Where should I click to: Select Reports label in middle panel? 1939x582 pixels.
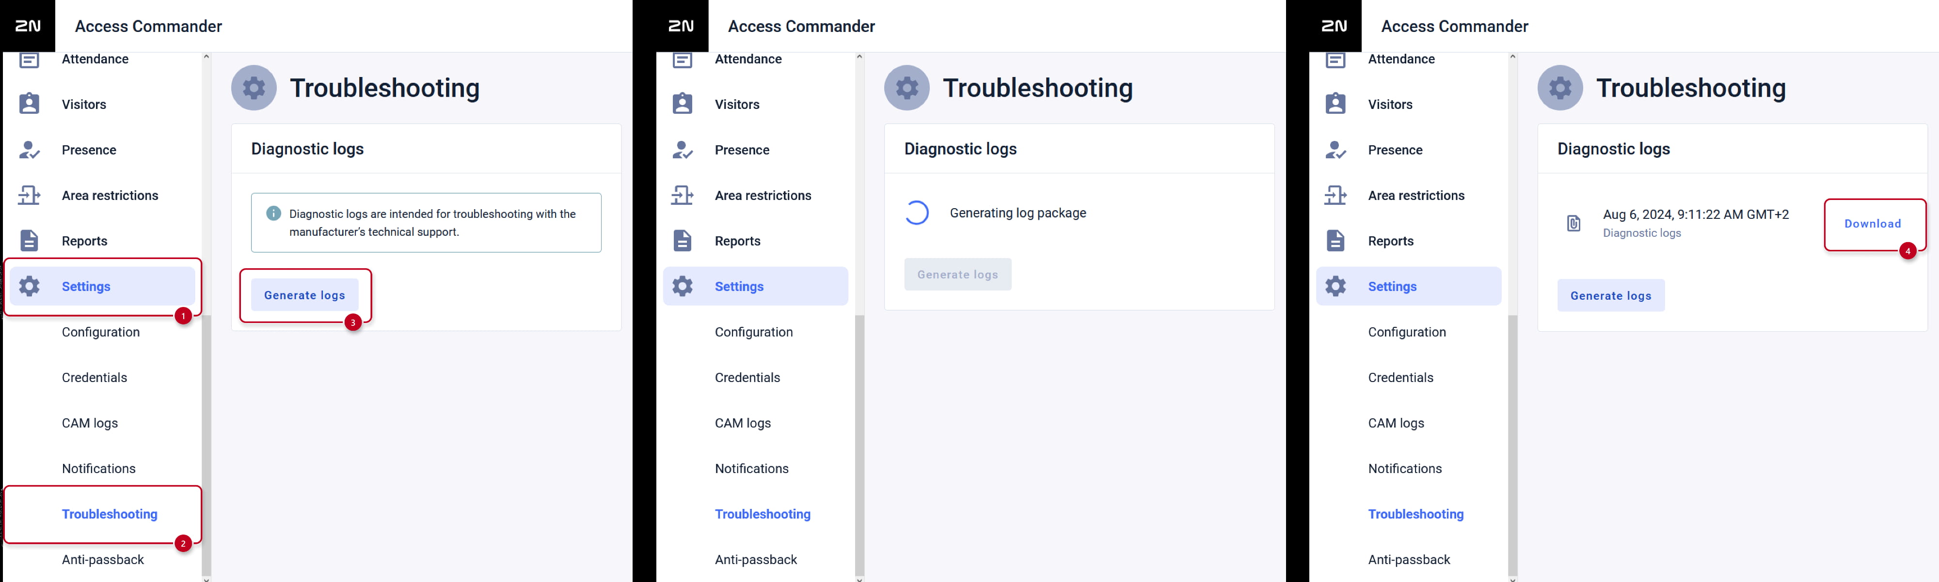point(738,241)
